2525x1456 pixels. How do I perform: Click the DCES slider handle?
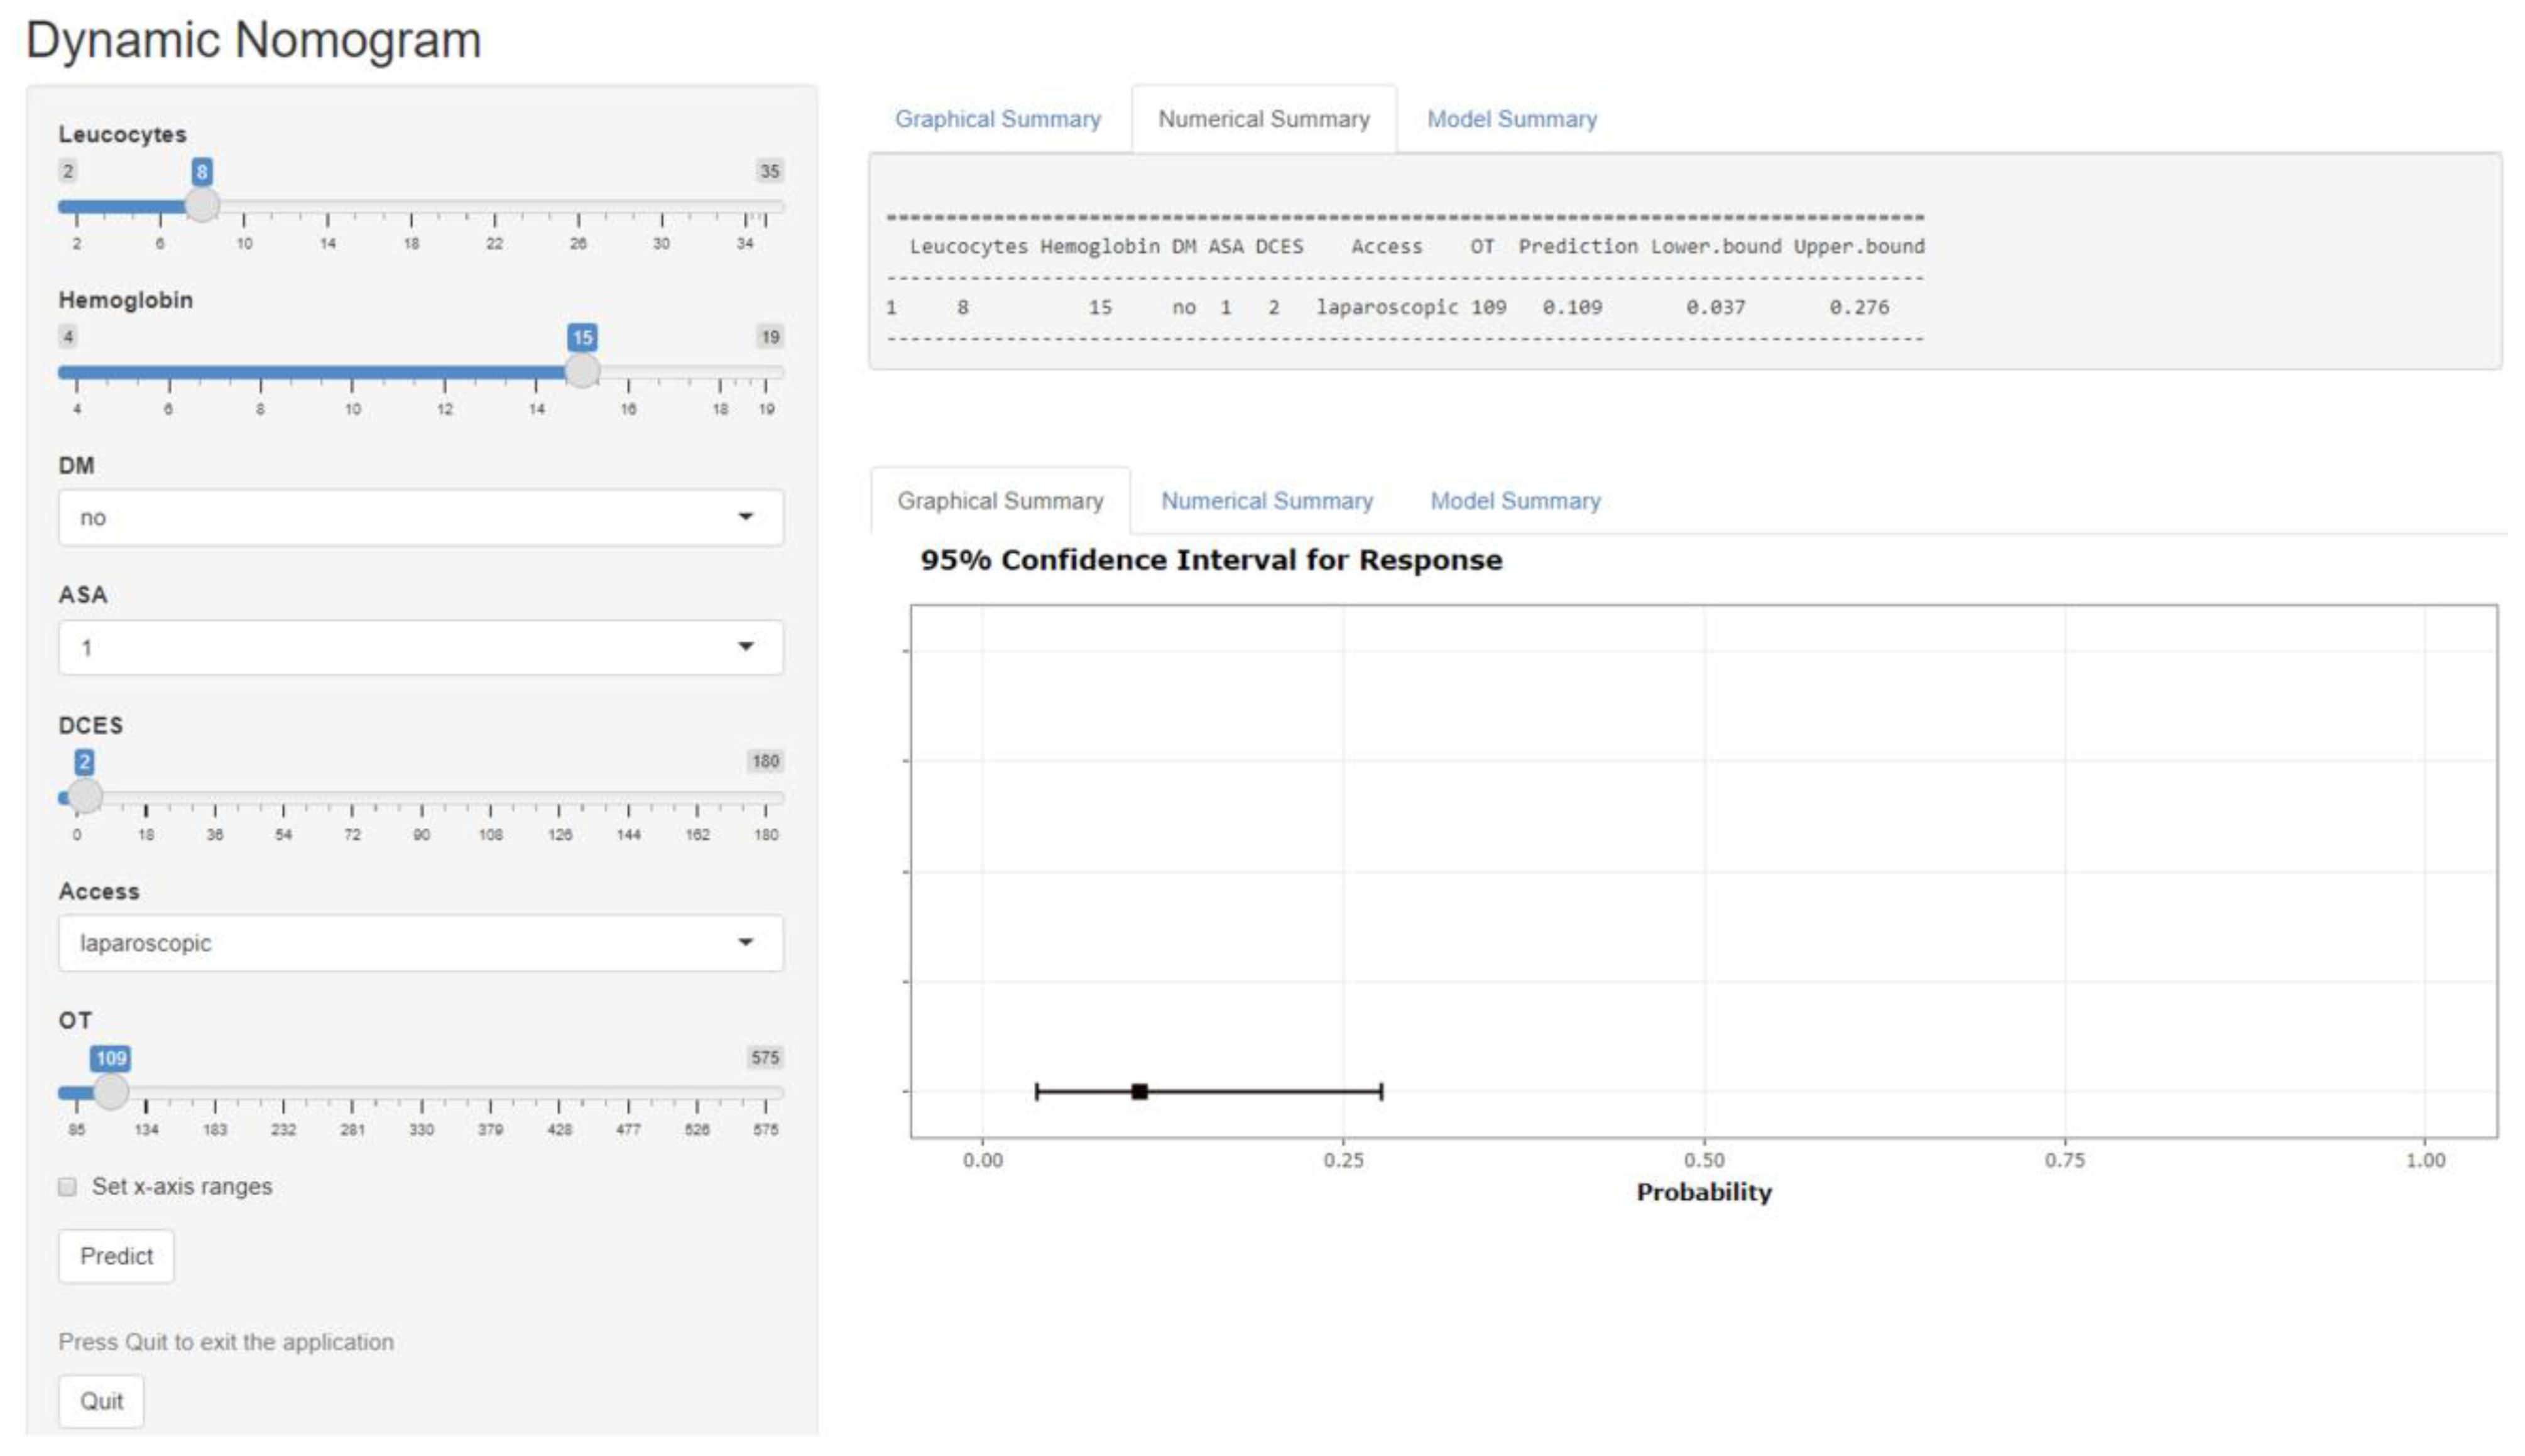[x=84, y=796]
